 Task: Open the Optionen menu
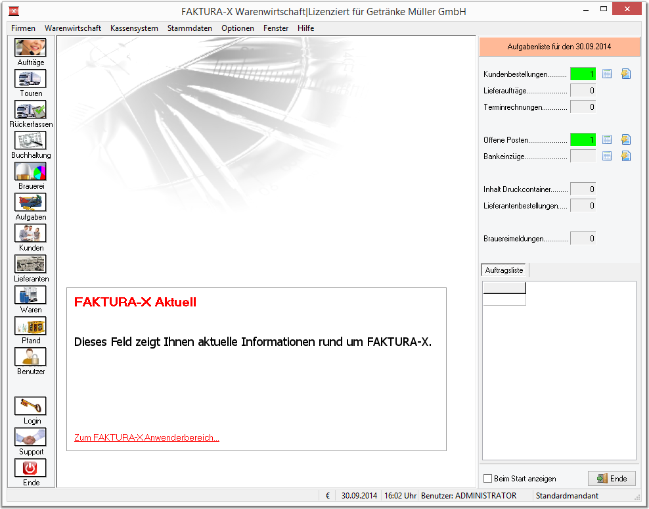pyautogui.click(x=238, y=28)
